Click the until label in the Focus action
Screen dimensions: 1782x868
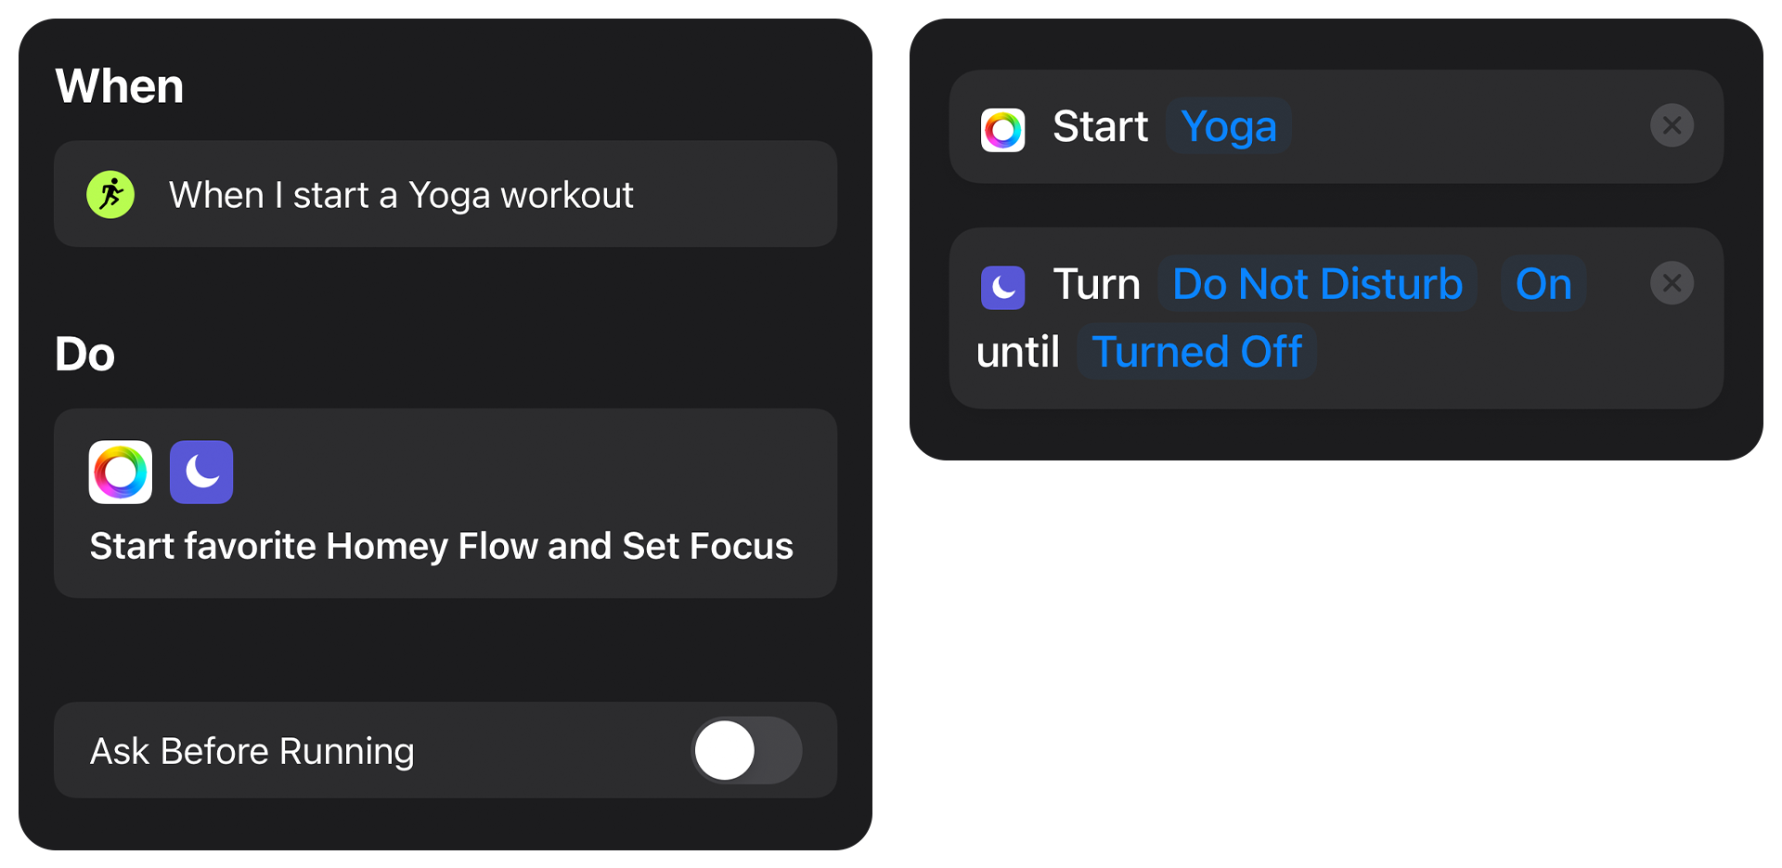pyautogui.click(x=1018, y=352)
